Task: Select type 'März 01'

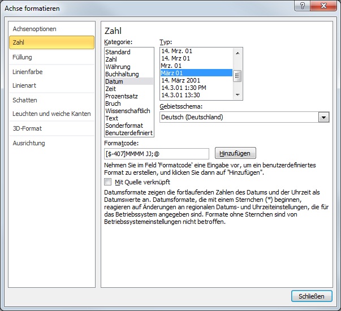Action: (196, 73)
